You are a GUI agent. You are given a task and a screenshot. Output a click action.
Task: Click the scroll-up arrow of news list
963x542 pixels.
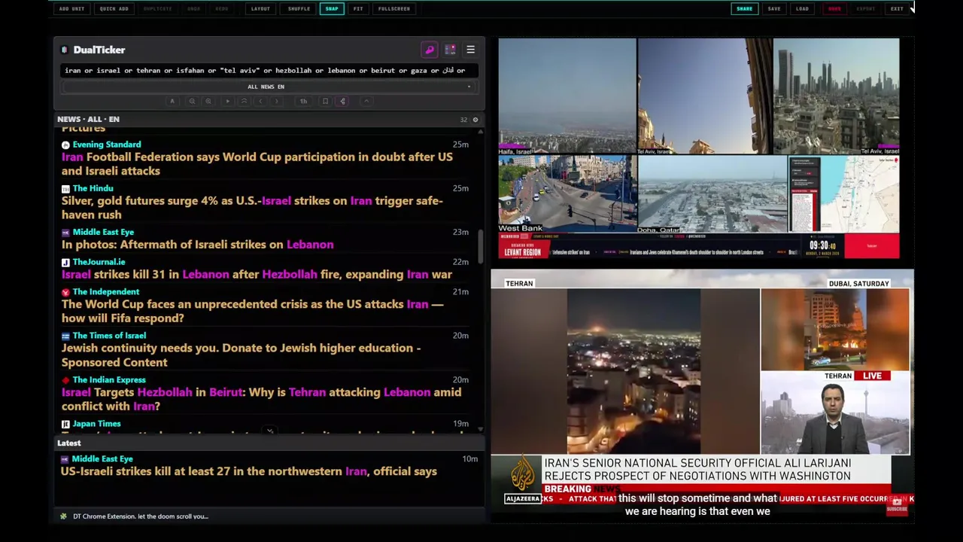pos(480,131)
